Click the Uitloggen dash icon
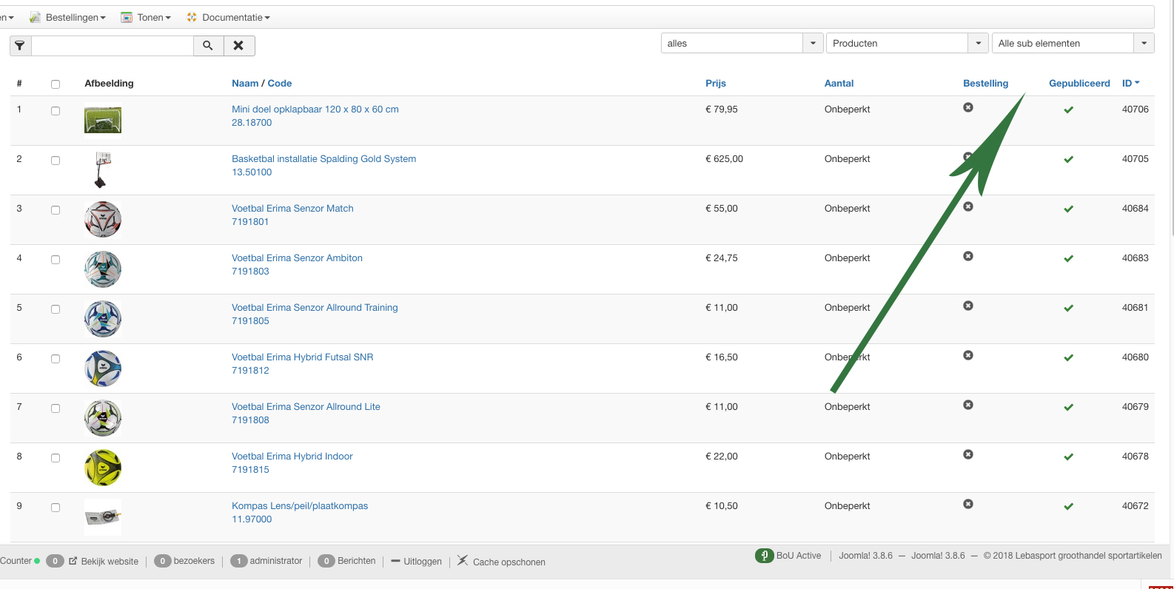 coord(395,561)
